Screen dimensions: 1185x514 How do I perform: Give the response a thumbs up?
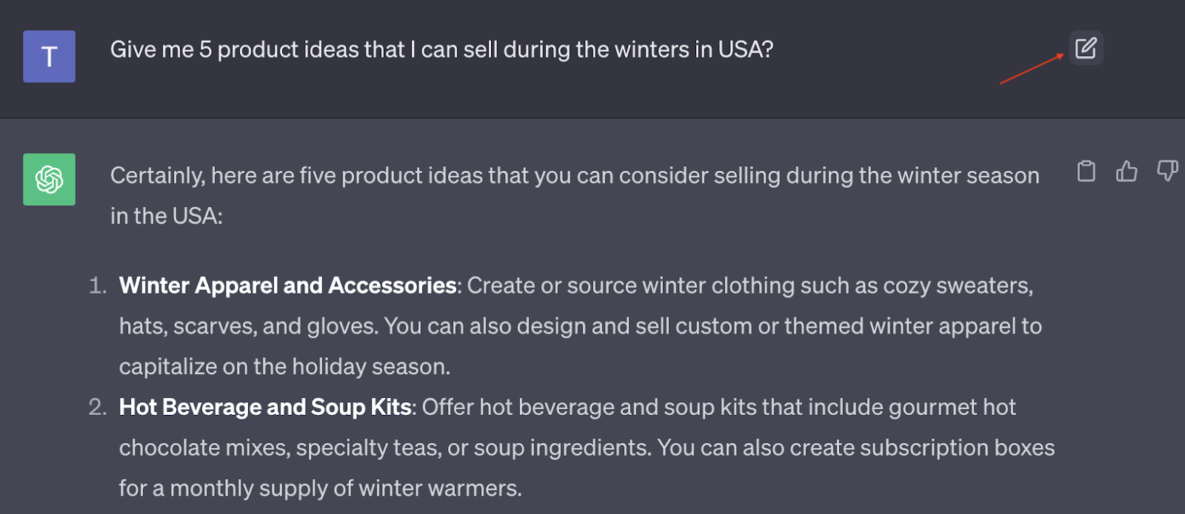coord(1126,172)
